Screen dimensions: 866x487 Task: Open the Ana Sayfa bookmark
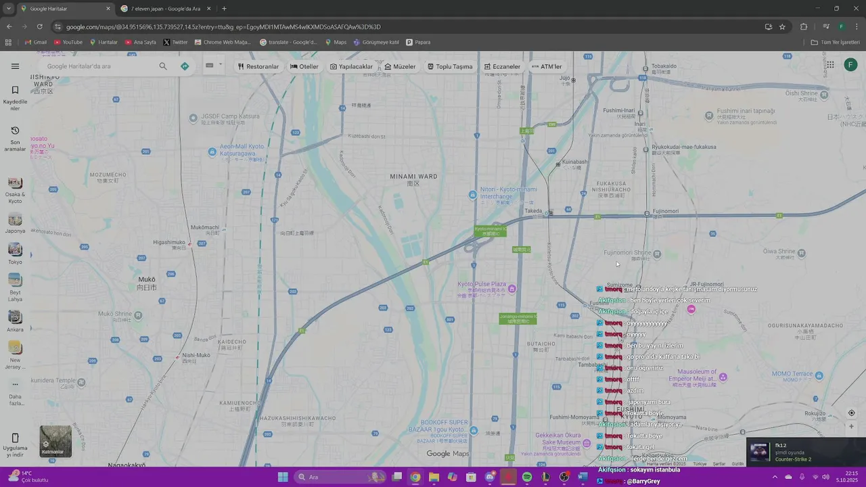tap(141, 42)
